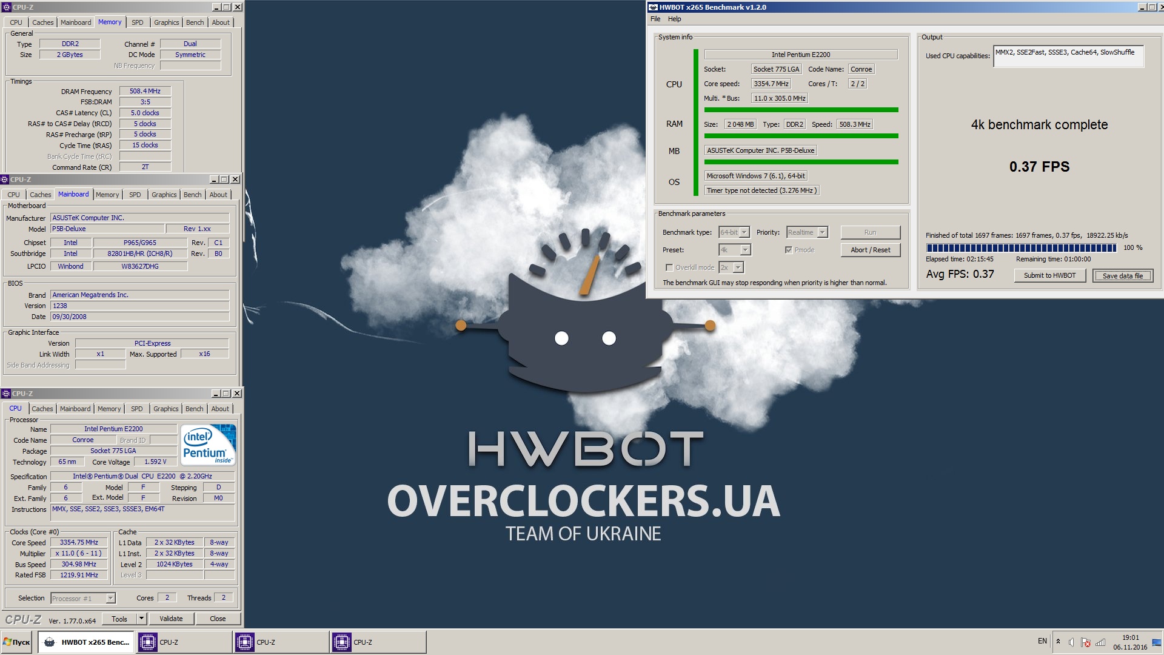Click the CPU-Z icon in the Mainboard window title bar
Viewport: 1164px width, 655px height.
pyautogui.click(x=5, y=180)
